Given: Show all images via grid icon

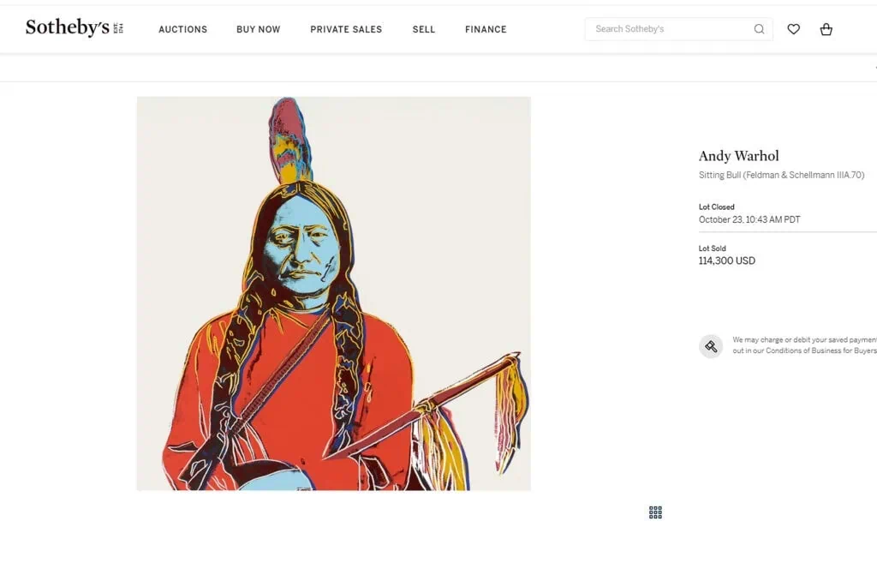Looking at the screenshot, I should [655, 512].
